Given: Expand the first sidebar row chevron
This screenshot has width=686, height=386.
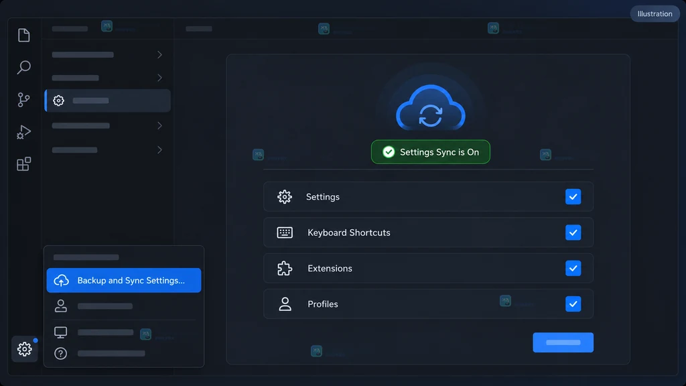Looking at the screenshot, I should pos(159,55).
